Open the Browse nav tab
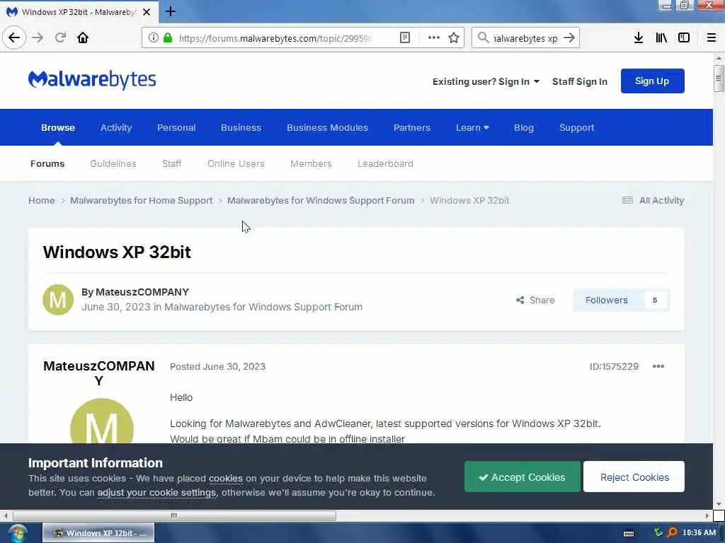Image resolution: width=725 pixels, height=543 pixels. coord(58,128)
